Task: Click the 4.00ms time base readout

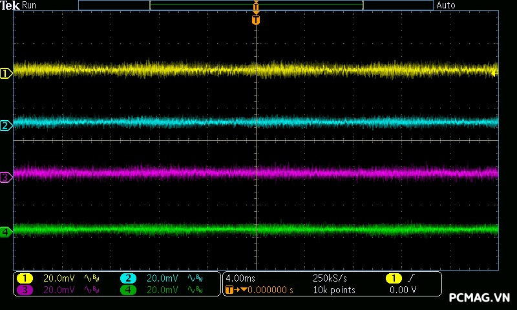Action: [x=241, y=278]
